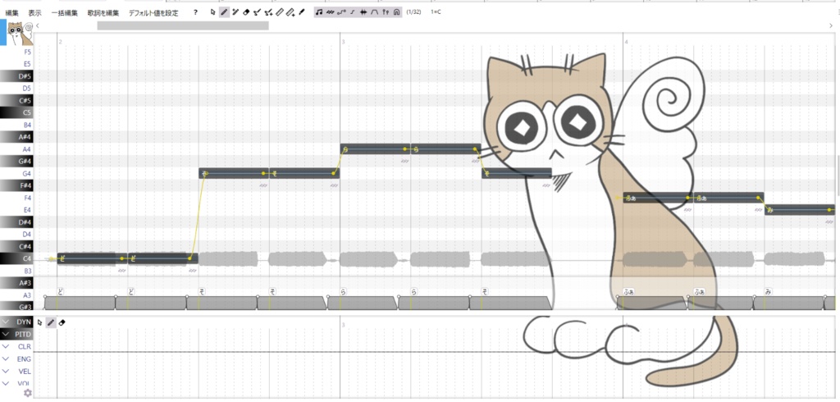Expand the DYN expression chevron
The image size is (840, 402).
tap(6, 322)
